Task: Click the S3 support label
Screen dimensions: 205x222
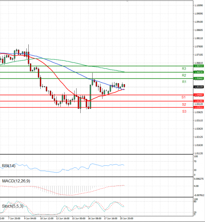Action: 184,112
